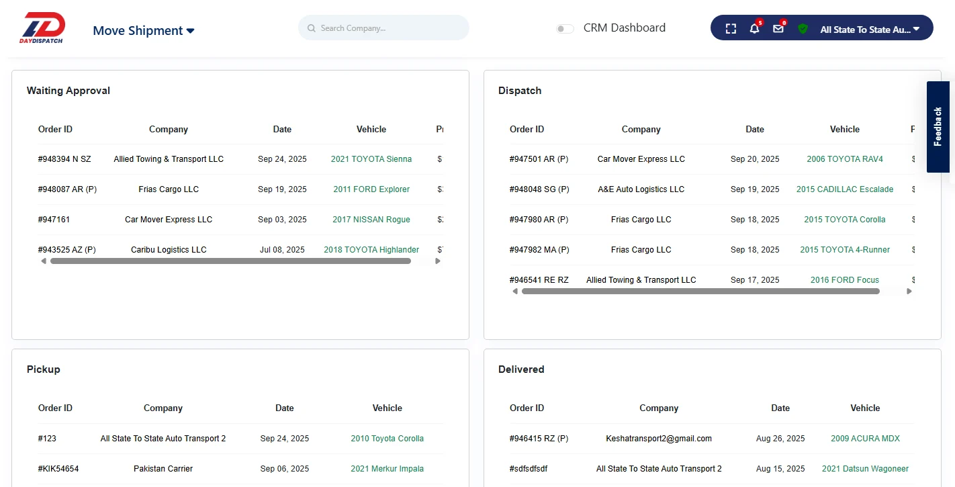
Task: Select Delivered order #sdfsdfsdf
Action: pyautogui.click(x=529, y=469)
